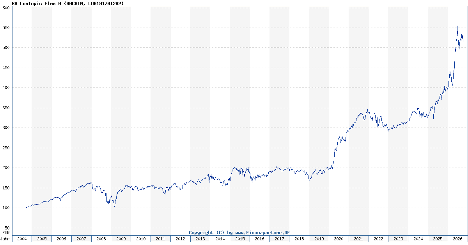
Task: Click the 2023 year label
Action: pos(398,239)
